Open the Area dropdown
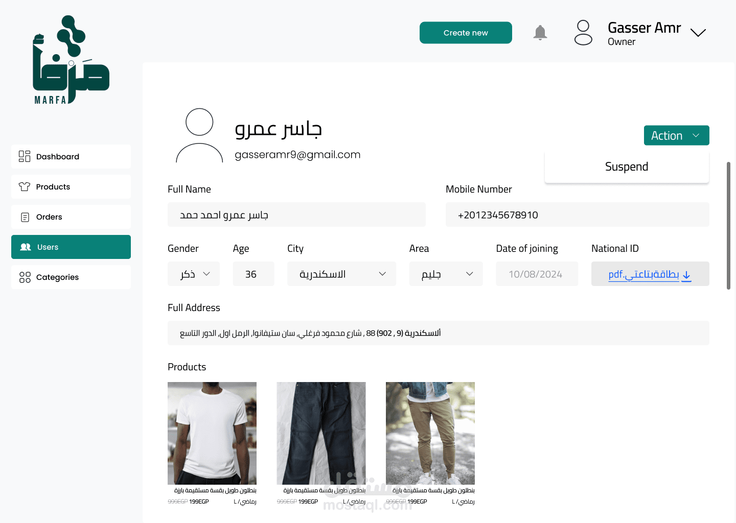This screenshot has width=736, height=523. pos(446,274)
